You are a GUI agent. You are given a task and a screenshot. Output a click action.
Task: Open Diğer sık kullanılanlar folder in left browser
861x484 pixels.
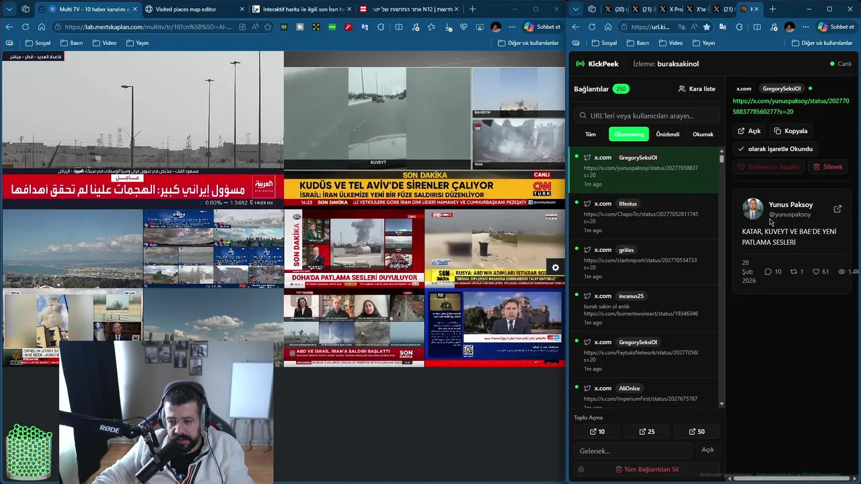(528, 43)
